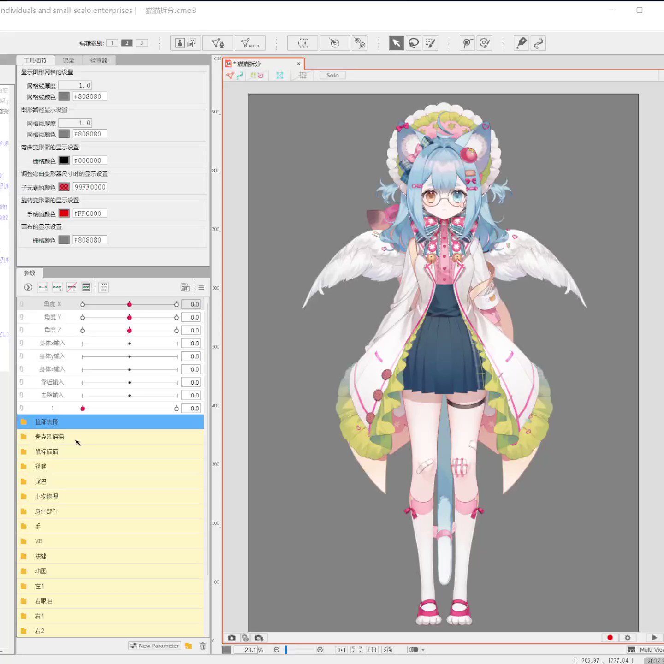
Task: Click the play button in the canvas footer
Action: (x=654, y=638)
